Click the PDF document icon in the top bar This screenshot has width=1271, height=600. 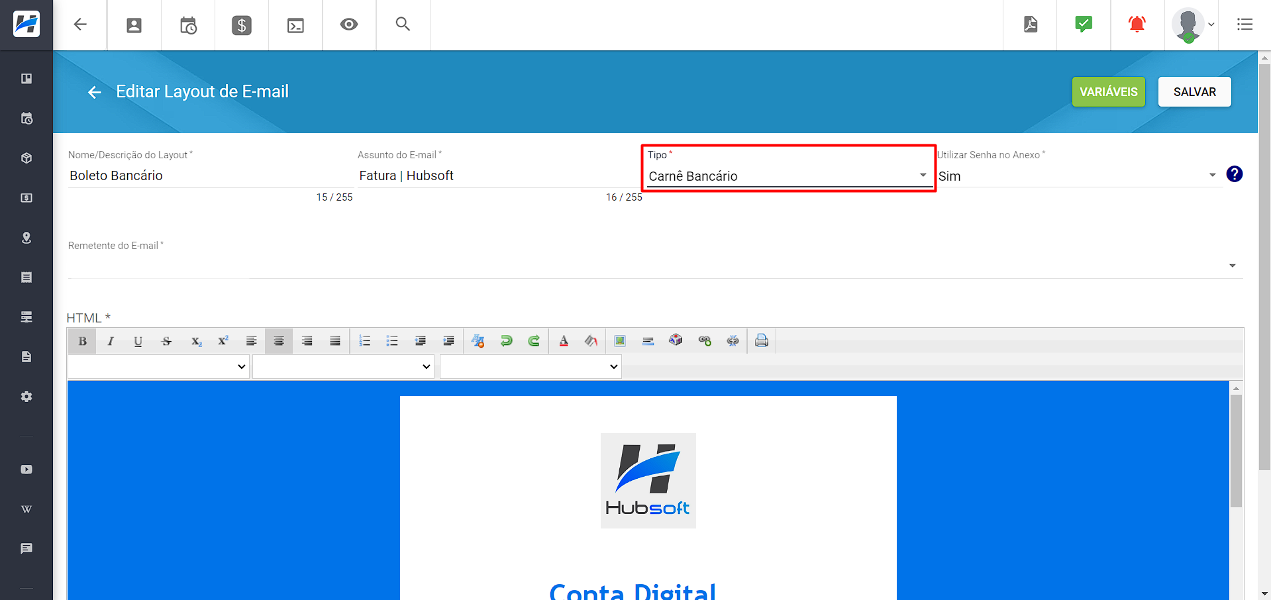click(1030, 25)
